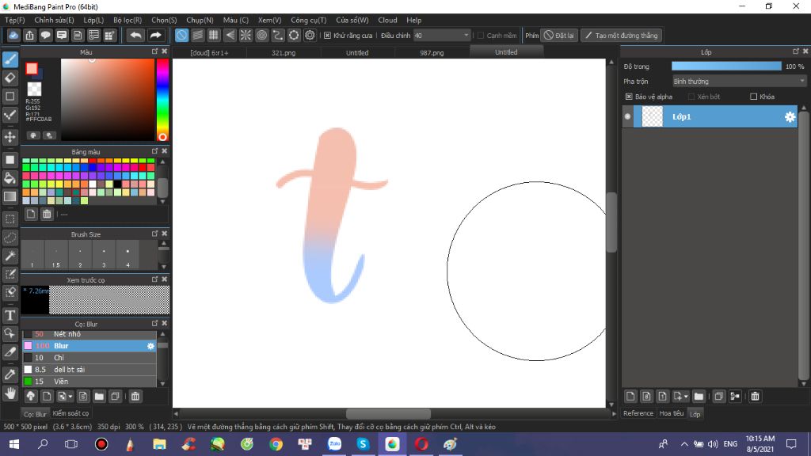The height and width of the screenshot is (456, 811).
Task: Open the brush settings gear on Blur brush
Action: click(x=150, y=346)
